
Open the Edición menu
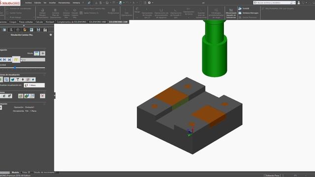point(37,3)
